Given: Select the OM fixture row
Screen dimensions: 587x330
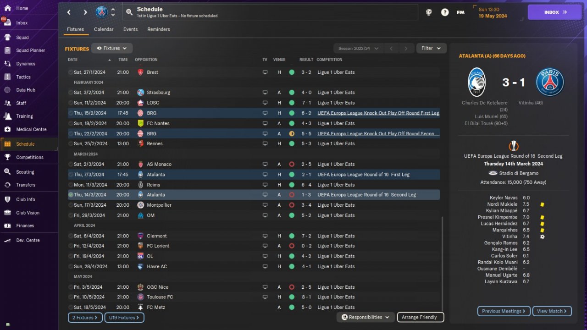Looking at the screenshot, I should tap(254, 215).
